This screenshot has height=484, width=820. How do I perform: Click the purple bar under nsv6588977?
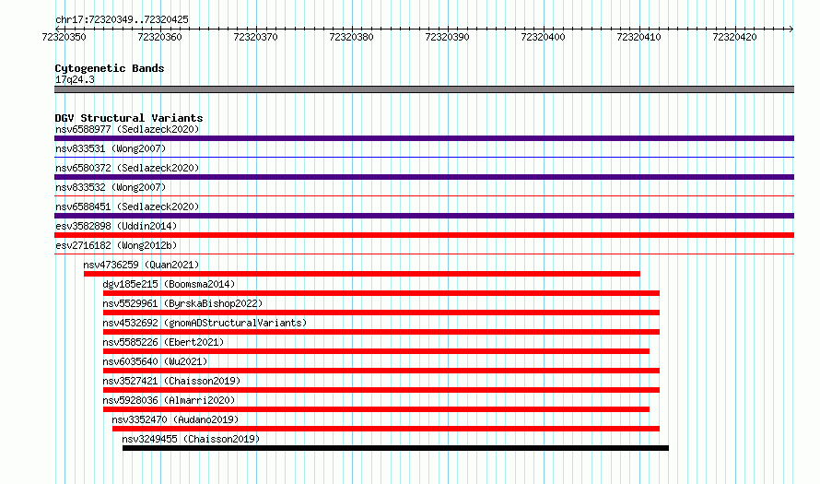(x=424, y=138)
